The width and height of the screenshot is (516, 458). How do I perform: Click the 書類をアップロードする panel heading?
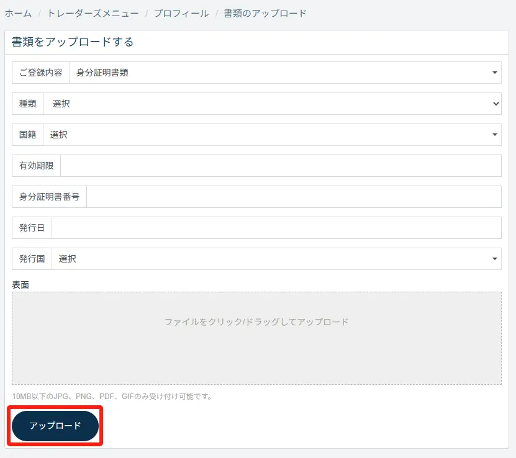coord(73,42)
